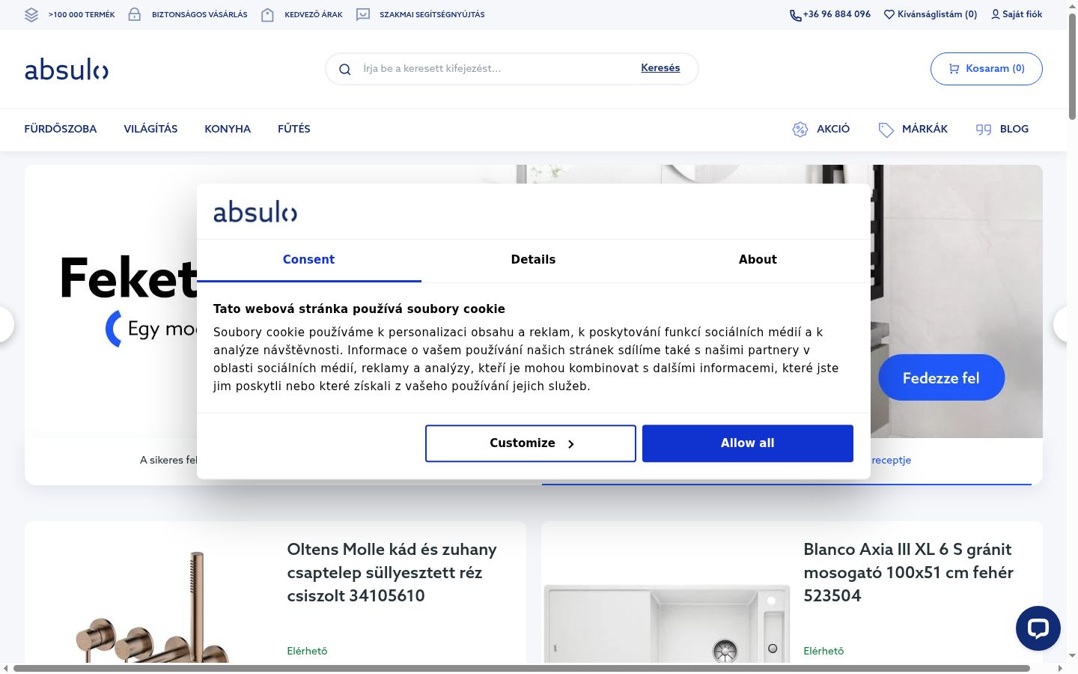
Task: Click the heart icon of Kívánságlistám
Action: 889,14
